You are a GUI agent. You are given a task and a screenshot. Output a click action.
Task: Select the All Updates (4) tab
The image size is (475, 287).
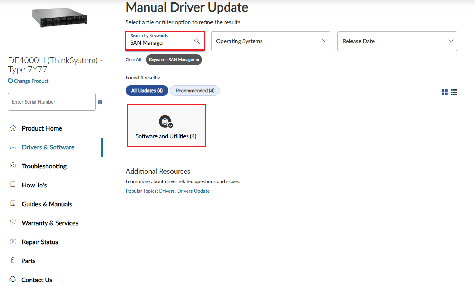pos(147,91)
